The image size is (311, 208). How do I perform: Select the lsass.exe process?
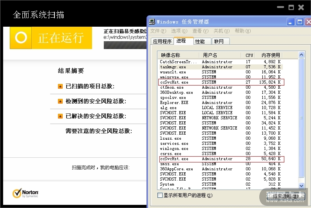[221, 138]
